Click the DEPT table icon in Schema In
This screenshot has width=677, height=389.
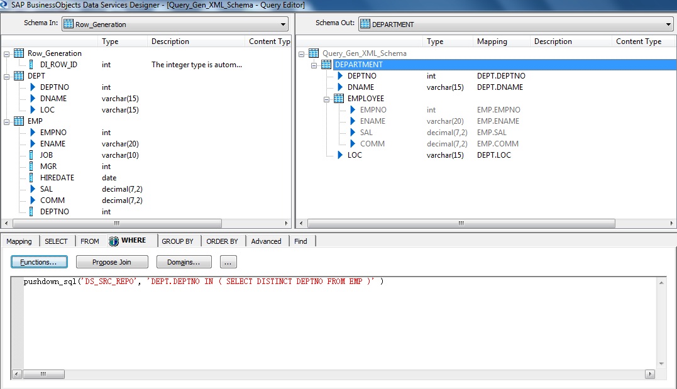[x=19, y=76]
